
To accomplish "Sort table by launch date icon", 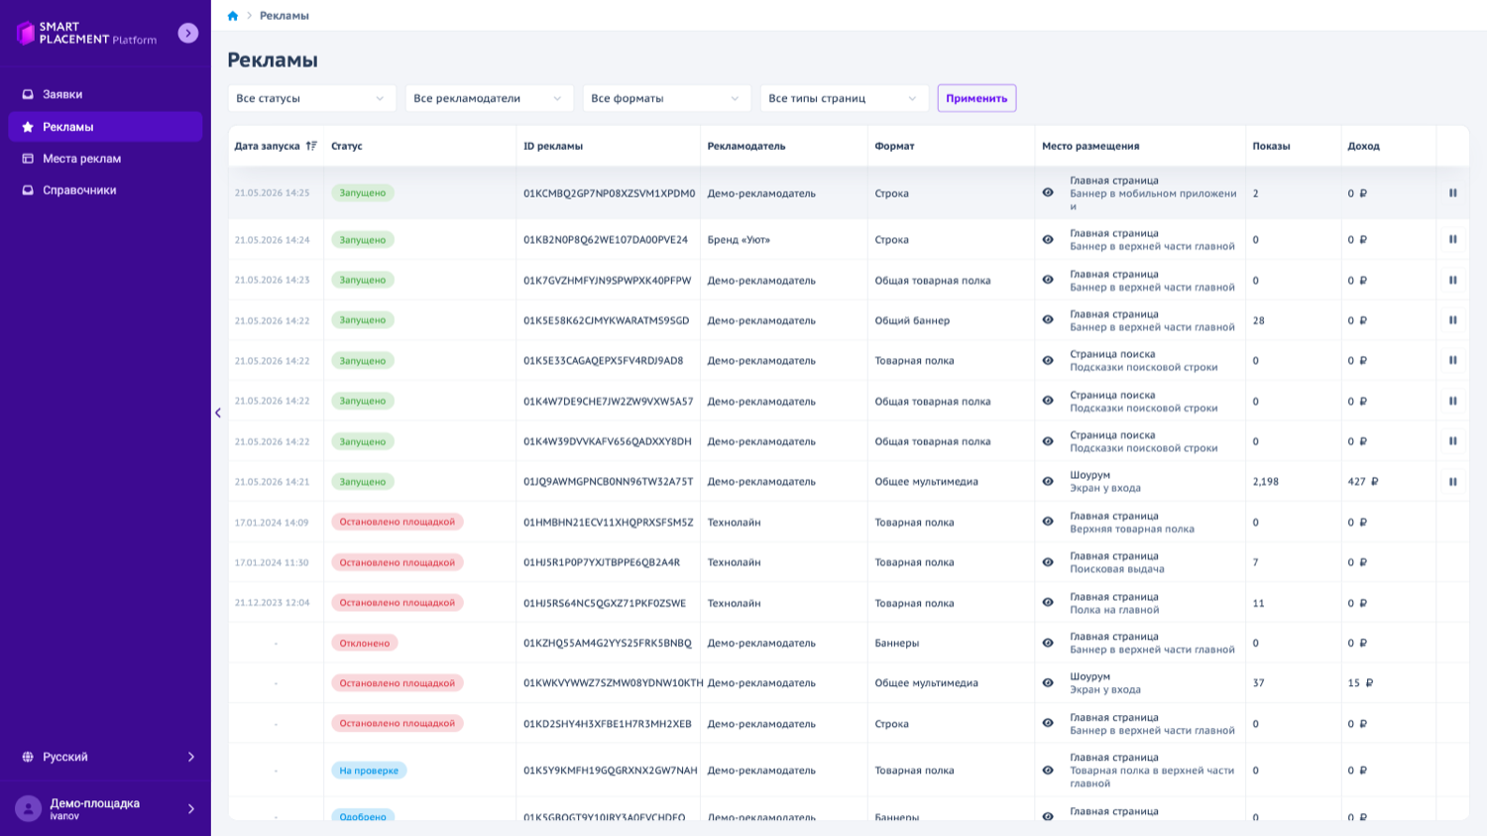I will point(311,146).
